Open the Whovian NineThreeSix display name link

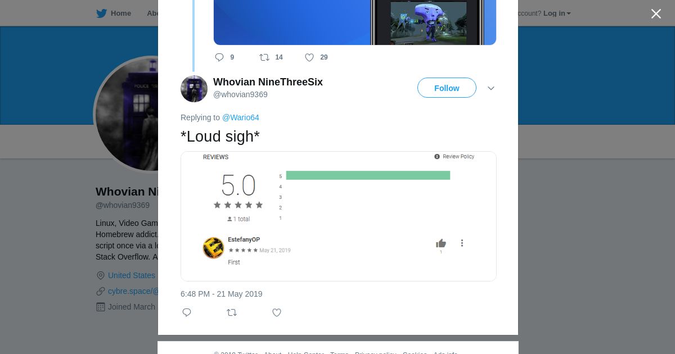pyautogui.click(x=268, y=82)
